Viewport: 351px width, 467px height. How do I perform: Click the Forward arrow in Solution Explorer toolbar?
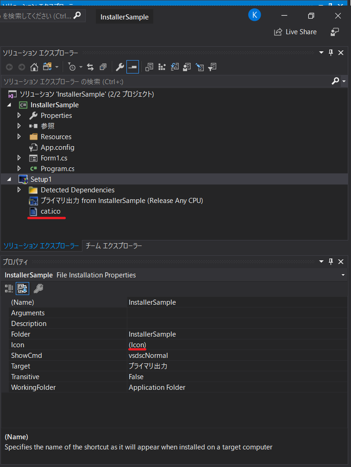(22, 67)
